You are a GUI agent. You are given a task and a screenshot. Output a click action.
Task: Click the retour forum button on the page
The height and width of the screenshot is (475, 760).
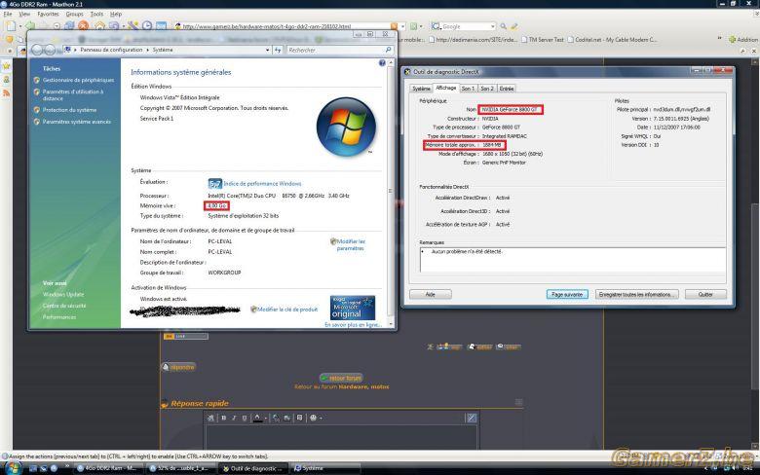pyautogui.click(x=342, y=378)
